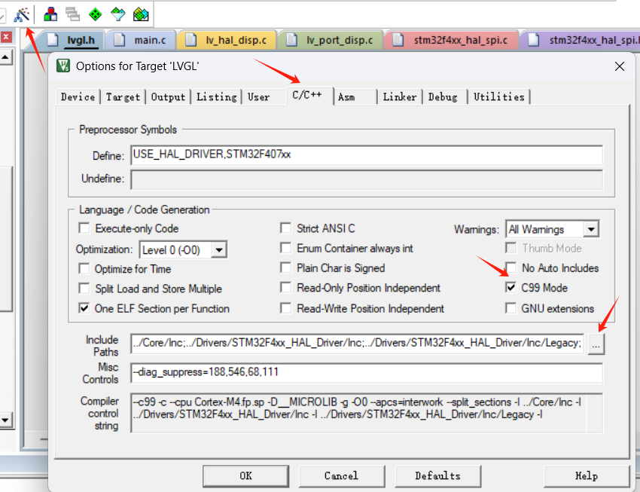
Task: Click the greyed stacked windows toolbar icon
Action: (x=72, y=15)
